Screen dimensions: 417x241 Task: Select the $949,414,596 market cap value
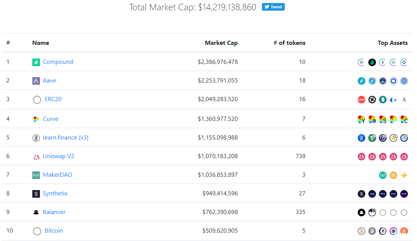[220, 193]
